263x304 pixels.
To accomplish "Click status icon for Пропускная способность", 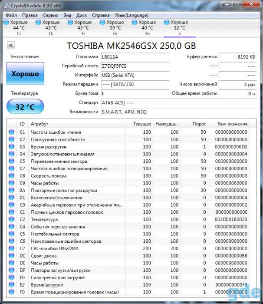I will coord(12,139).
